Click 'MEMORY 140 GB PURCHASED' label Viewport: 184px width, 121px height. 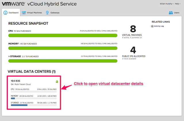(23, 44)
